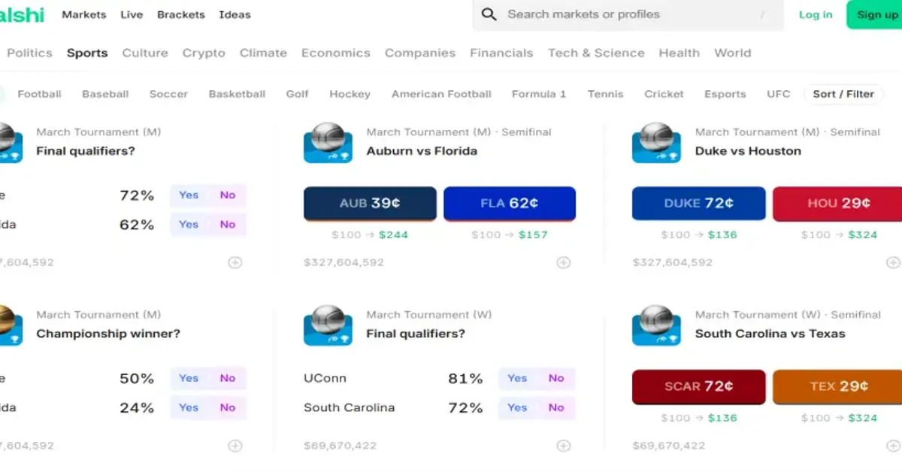Select No for Florida in men's final qualifiers
This screenshot has width=902, height=472.
point(228,224)
